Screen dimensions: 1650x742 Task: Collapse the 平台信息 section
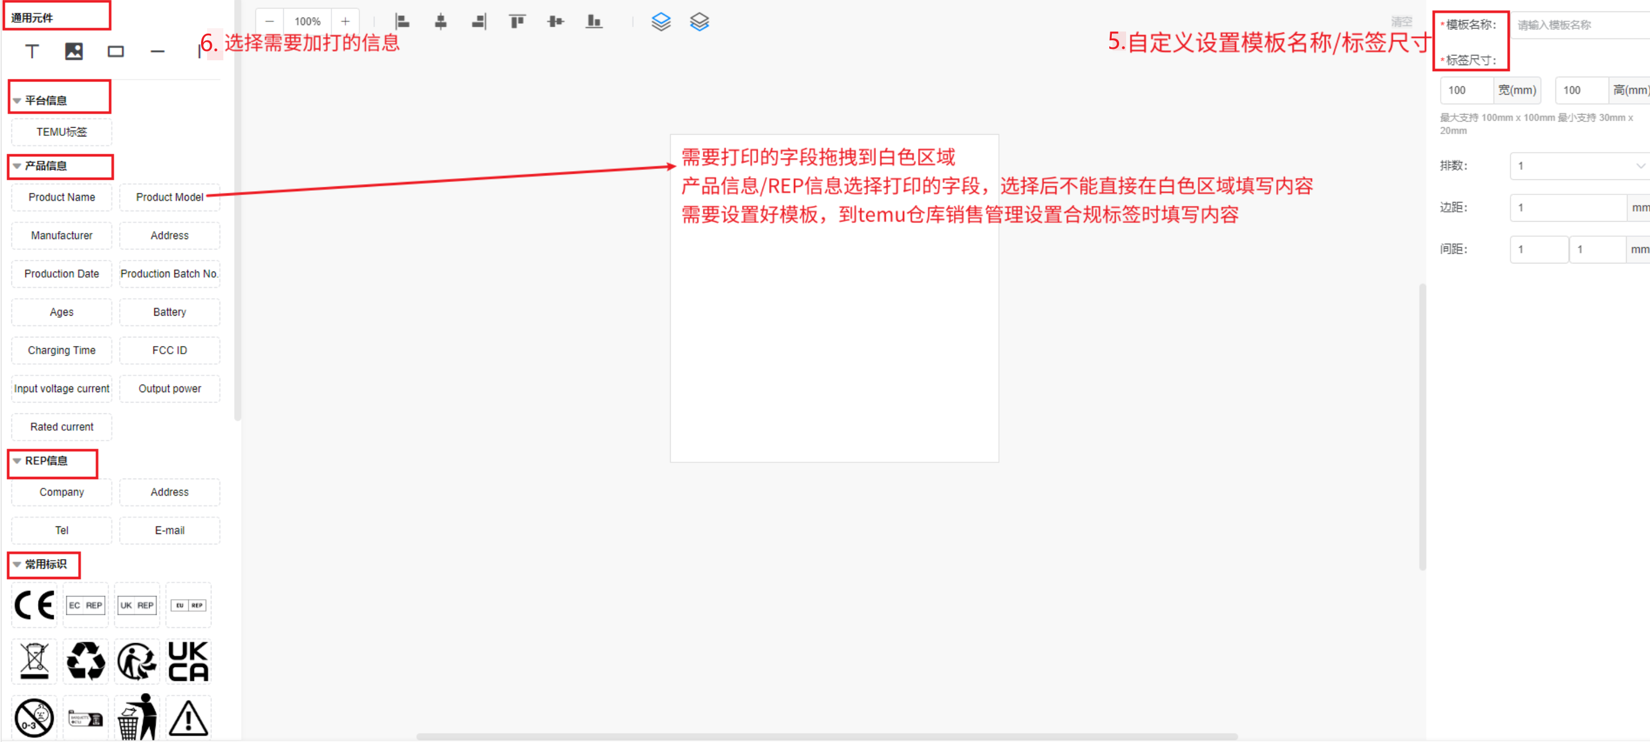17,100
